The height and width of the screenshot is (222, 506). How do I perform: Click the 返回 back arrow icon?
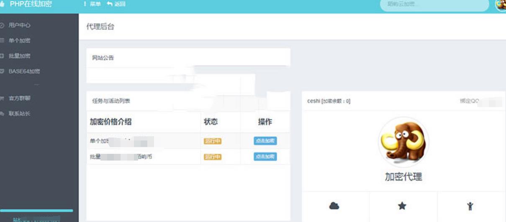(110, 4)
